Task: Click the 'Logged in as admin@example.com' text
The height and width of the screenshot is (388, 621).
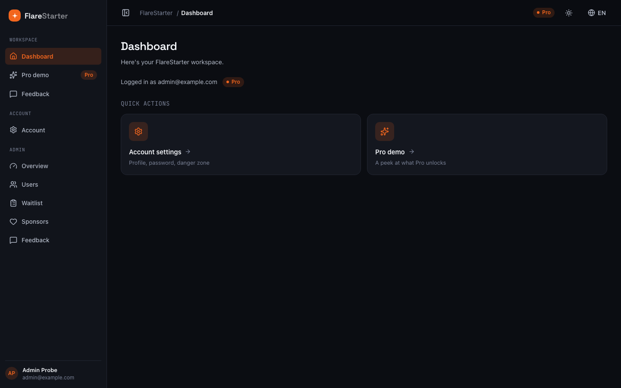Action: [x=169, y=82]
